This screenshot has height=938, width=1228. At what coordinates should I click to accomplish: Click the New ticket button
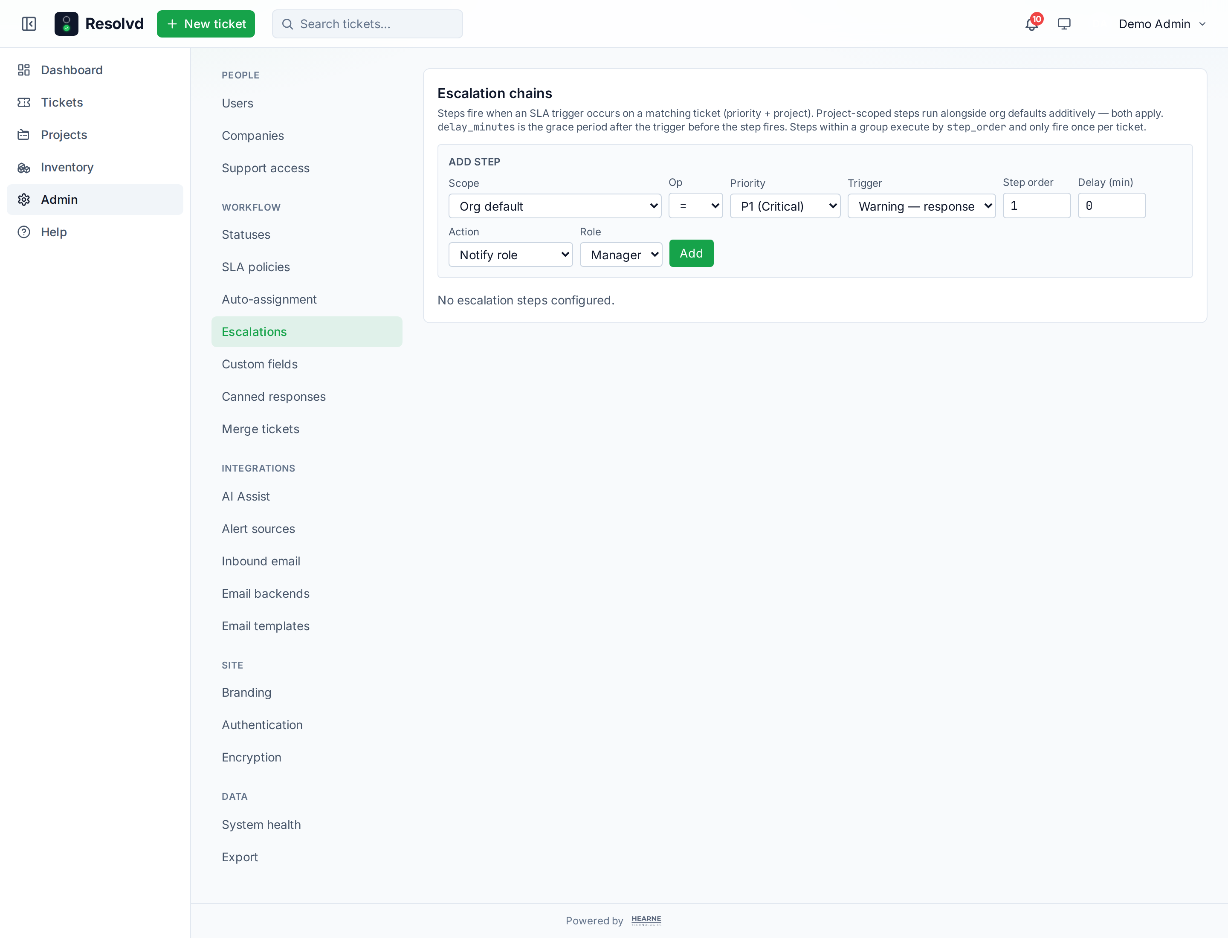pos(206,24)
